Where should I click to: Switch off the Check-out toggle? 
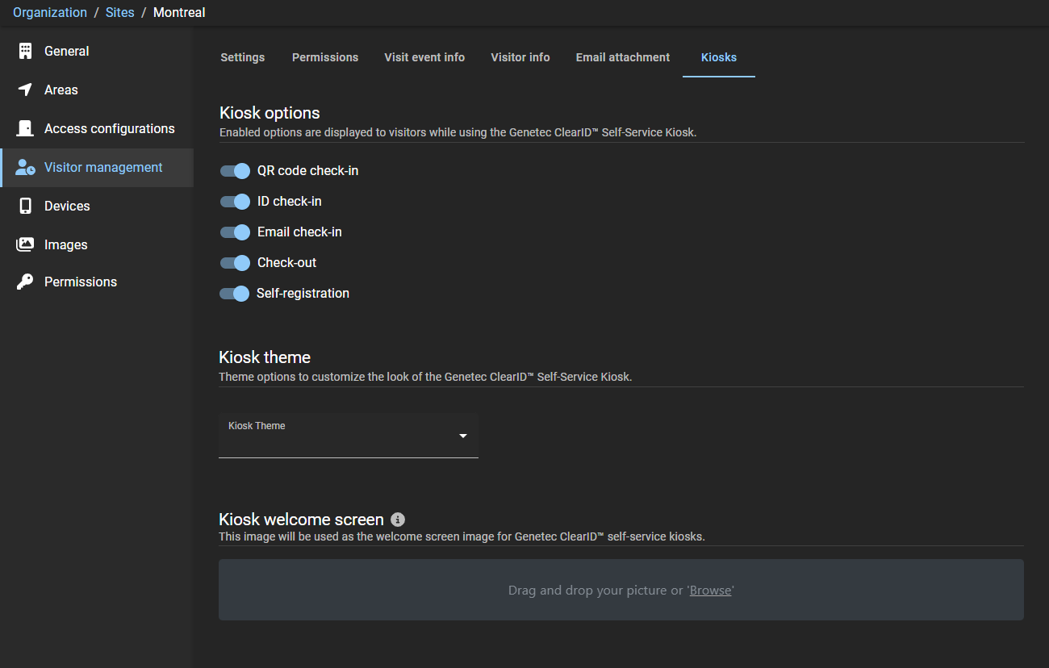pyautogui.click(x=235, y=263)
